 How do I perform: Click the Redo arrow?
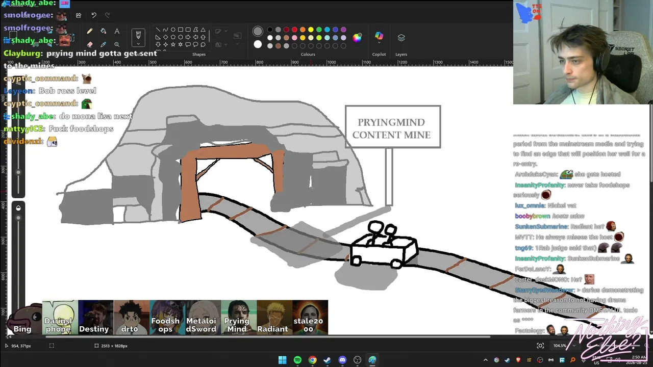[x=107, y=15]
